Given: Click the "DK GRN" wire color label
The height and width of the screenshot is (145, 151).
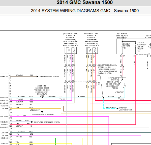Looking at the screenshot, I should click(x=19, y=137).
